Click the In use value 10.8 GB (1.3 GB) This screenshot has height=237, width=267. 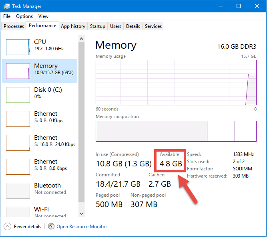(x=124, y=164)
